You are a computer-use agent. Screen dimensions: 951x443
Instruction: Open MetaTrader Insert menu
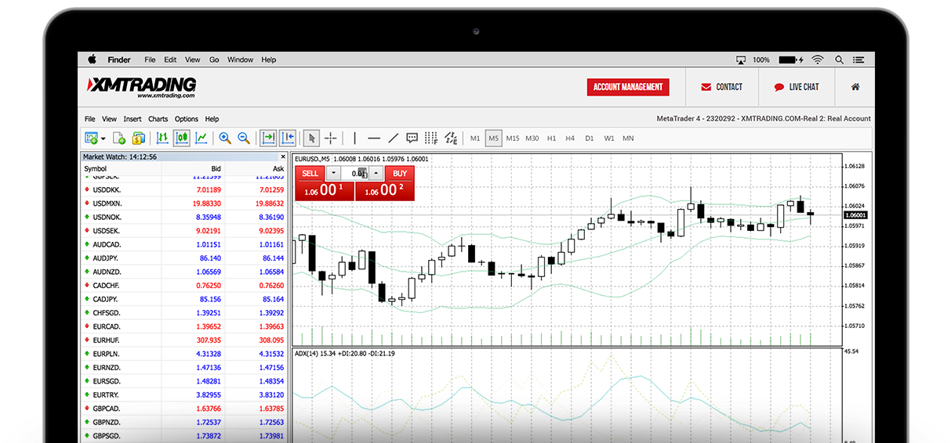[x=132, y=119]
